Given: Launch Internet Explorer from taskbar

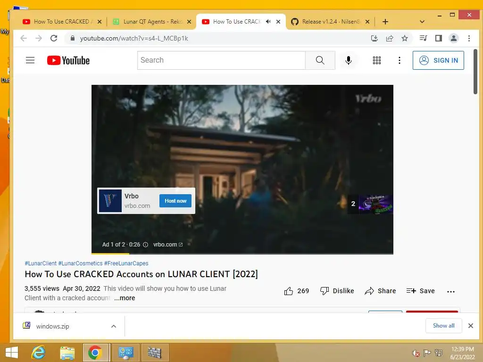Looking at the screenshot, I should 38,353.
